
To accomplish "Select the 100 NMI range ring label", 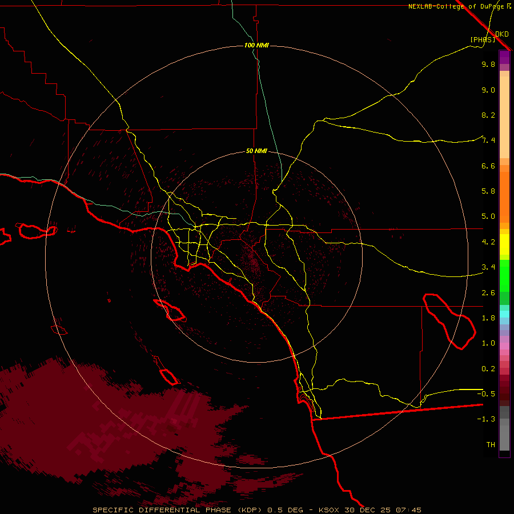I will [256, 45].
